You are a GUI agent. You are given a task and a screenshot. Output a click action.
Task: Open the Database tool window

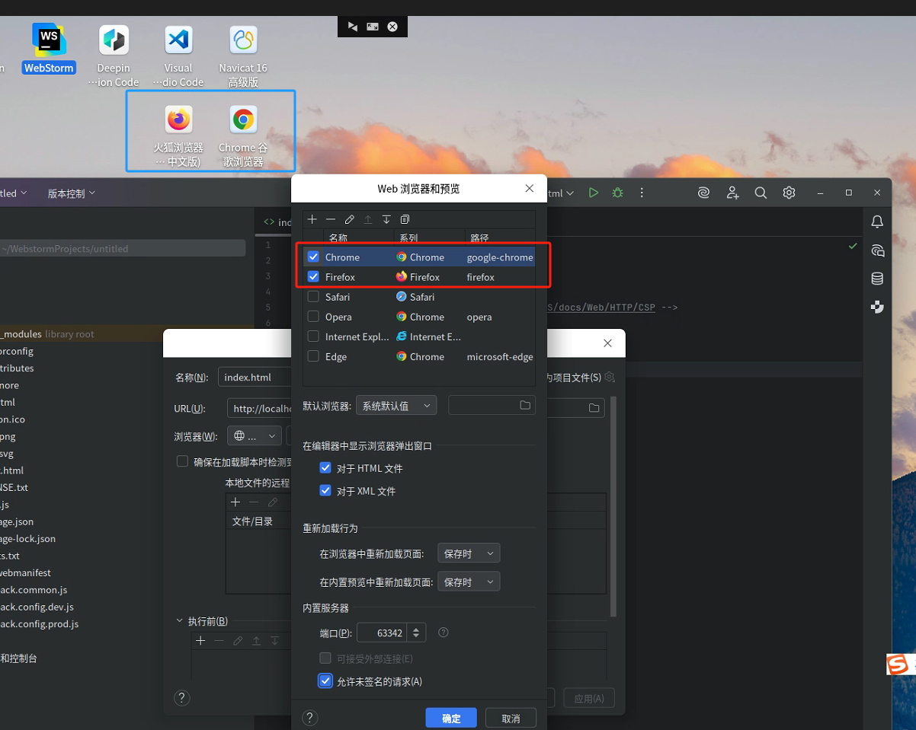coord(877,279)
